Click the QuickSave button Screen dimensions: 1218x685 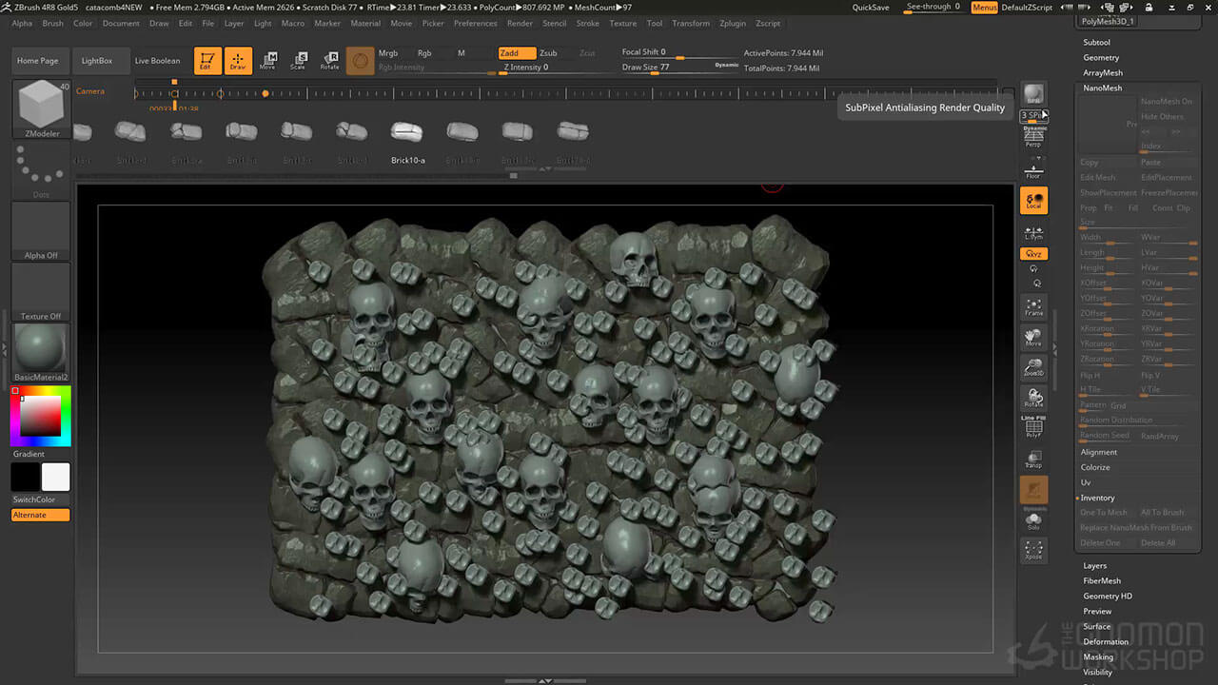(x=871, y=8)
